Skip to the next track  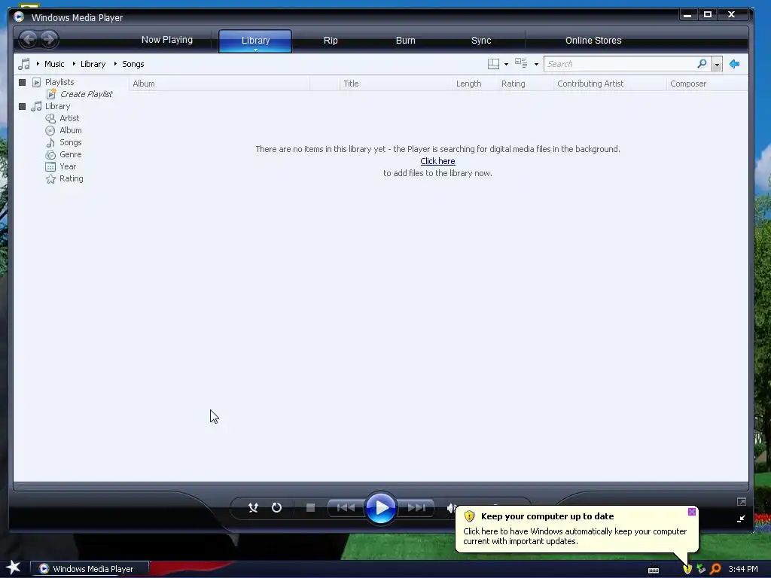[416, 508]
